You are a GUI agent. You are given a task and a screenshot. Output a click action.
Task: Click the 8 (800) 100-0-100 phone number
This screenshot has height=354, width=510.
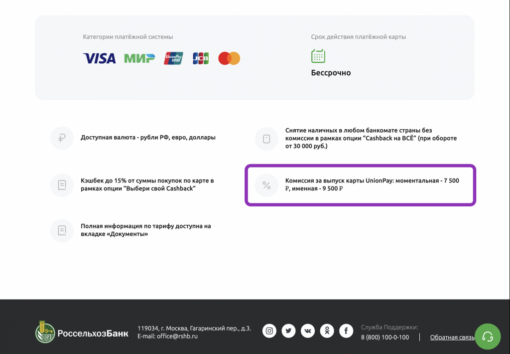click(385, 338)
